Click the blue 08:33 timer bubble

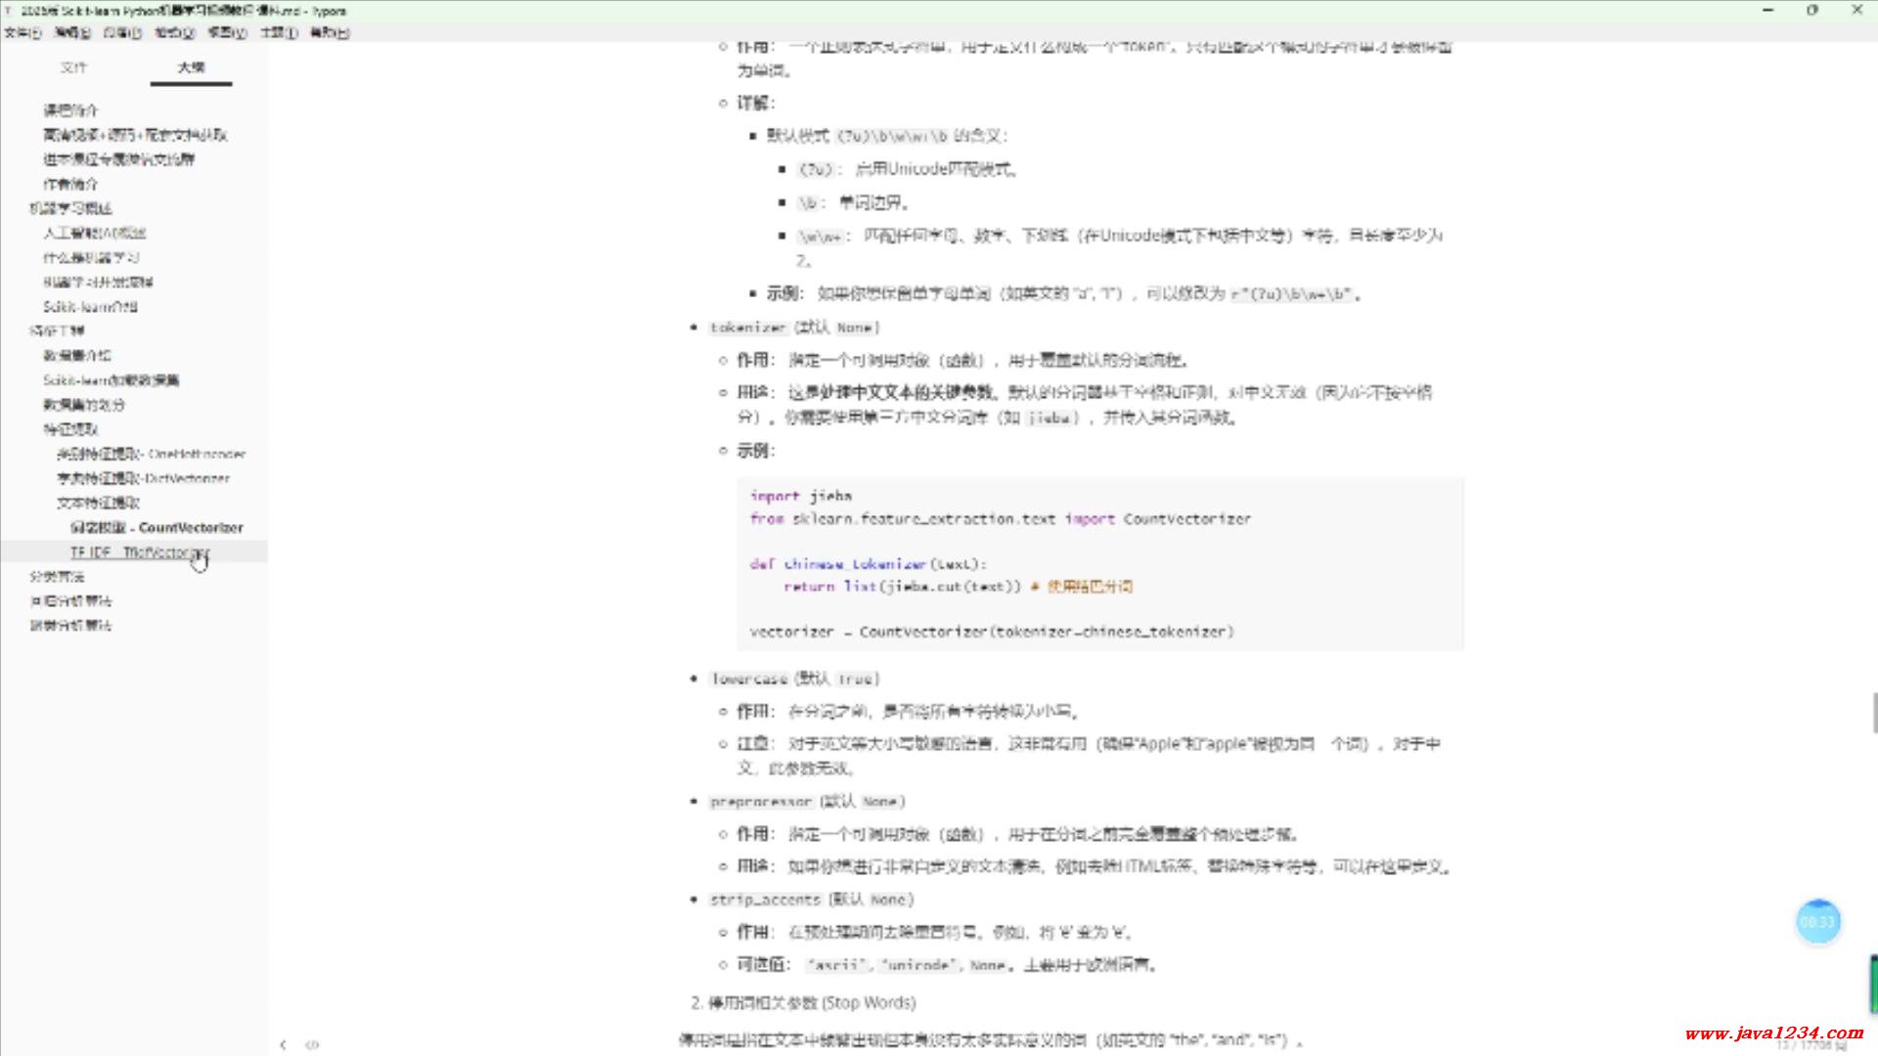coord(1817,922)
